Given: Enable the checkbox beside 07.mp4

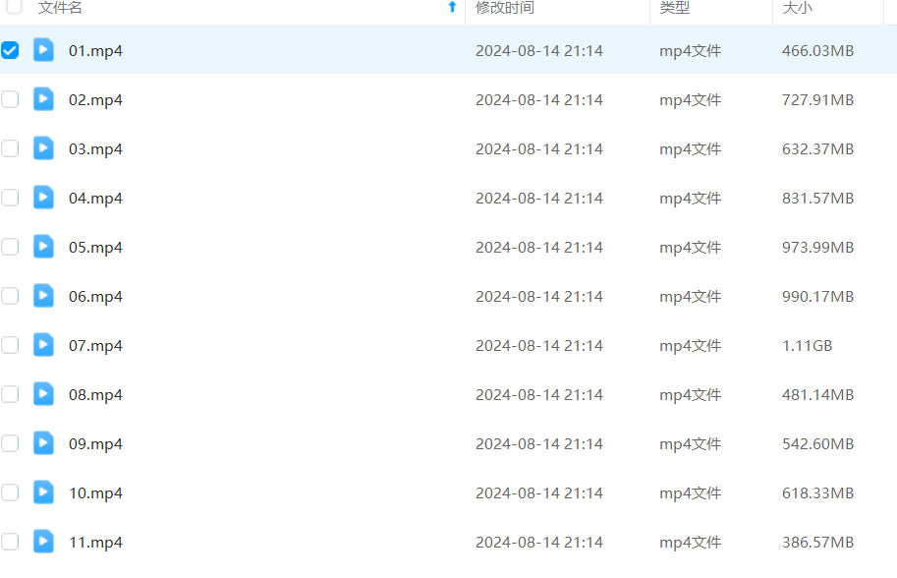Looking at the screenshot, I should pyautogui.click(x=10, y=345).
